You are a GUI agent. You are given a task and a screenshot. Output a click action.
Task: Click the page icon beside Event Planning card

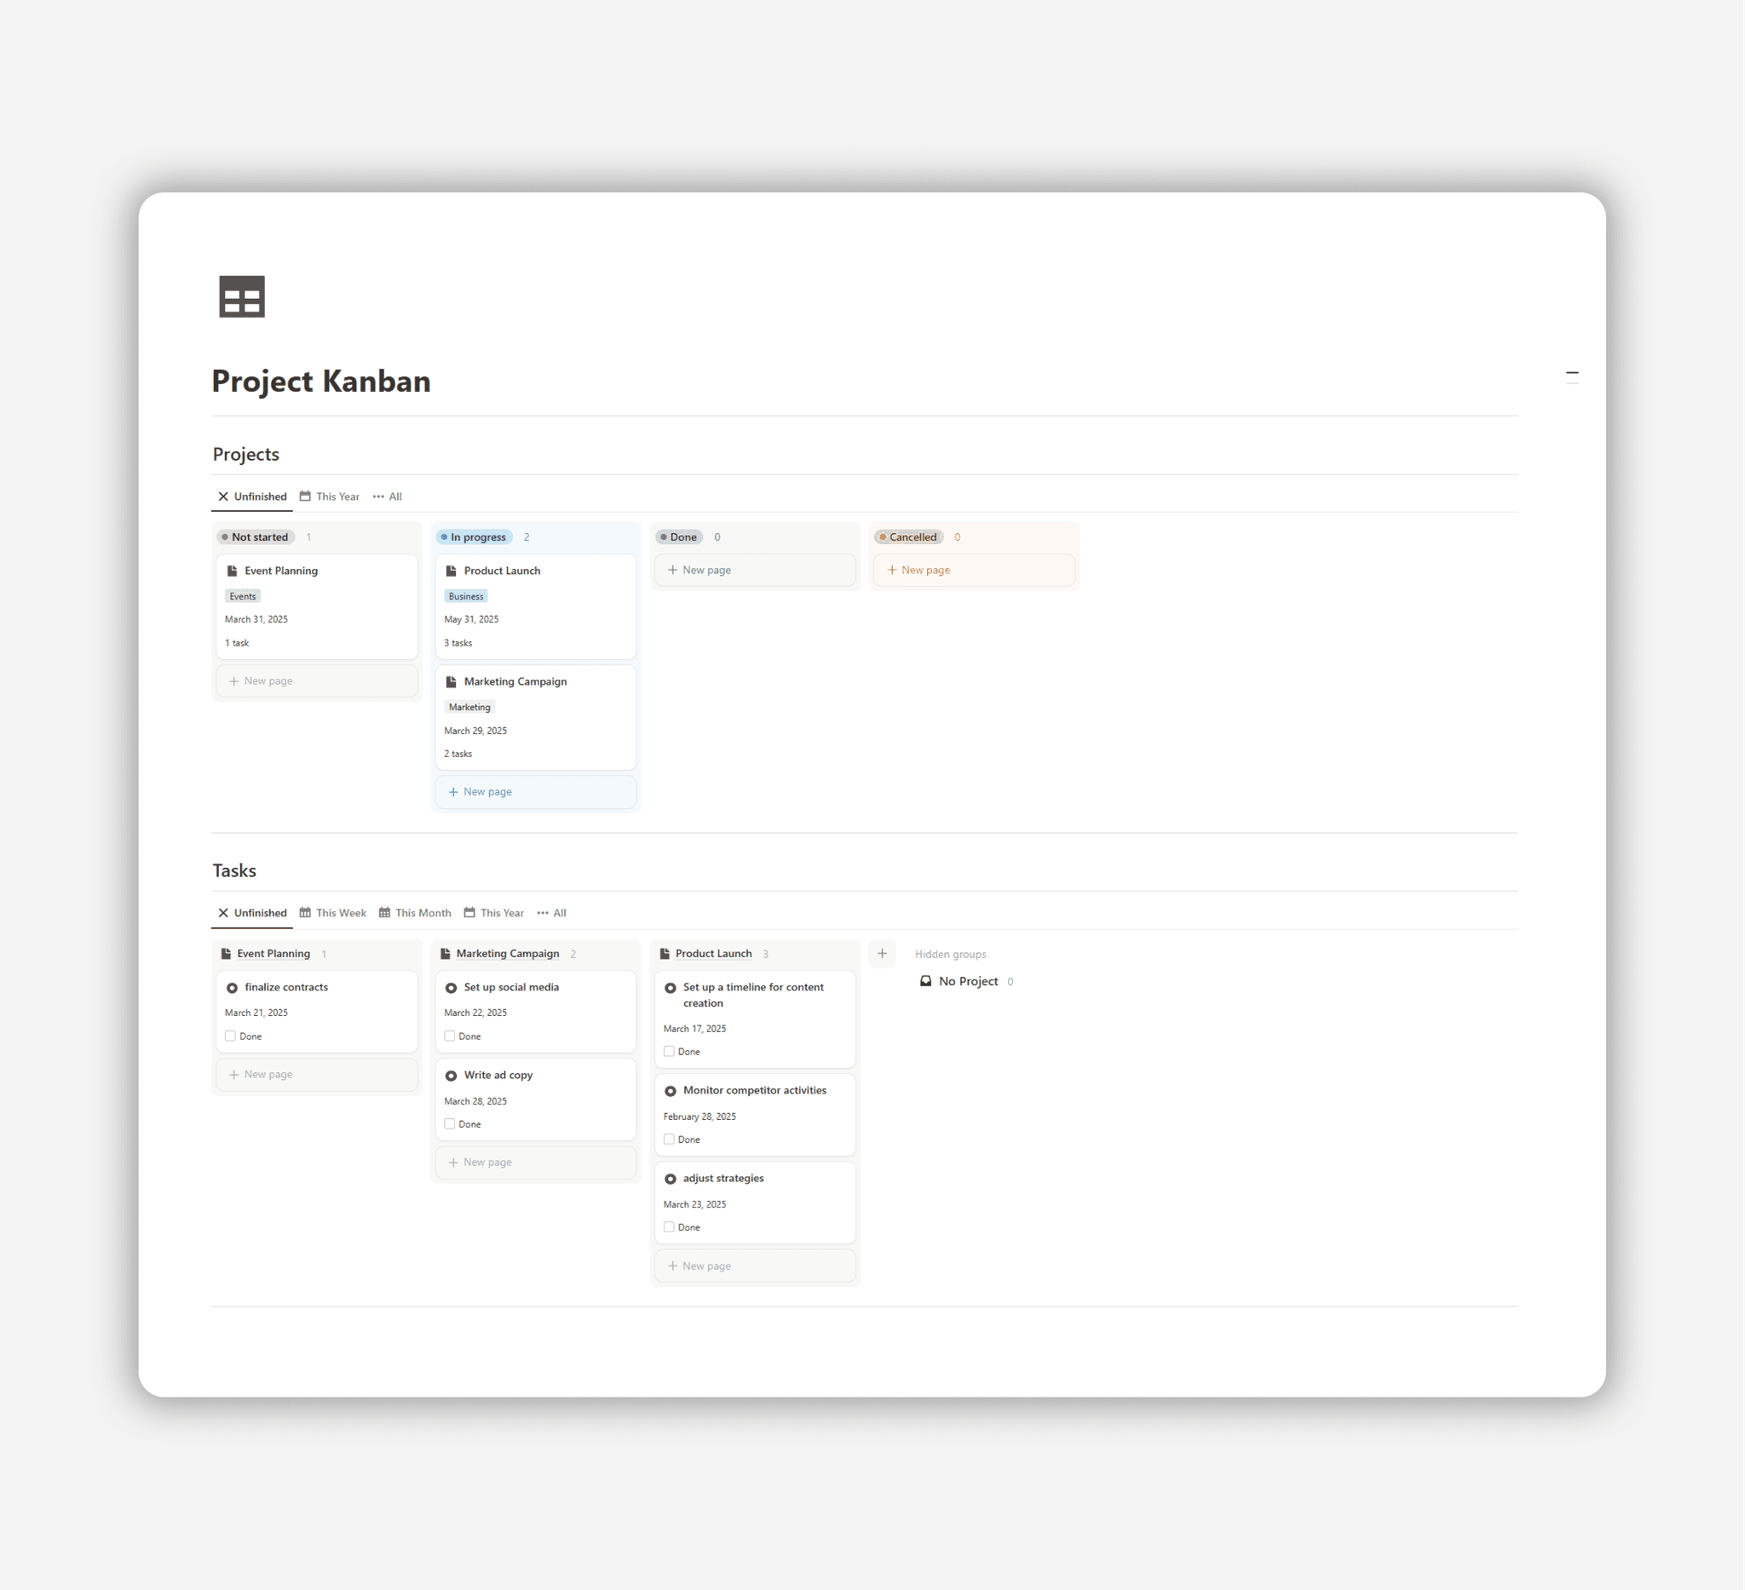232,571
